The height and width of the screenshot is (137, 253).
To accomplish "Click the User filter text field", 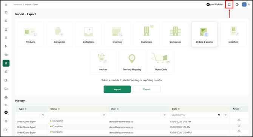I will pyautogui.click(x=135, y=115).
